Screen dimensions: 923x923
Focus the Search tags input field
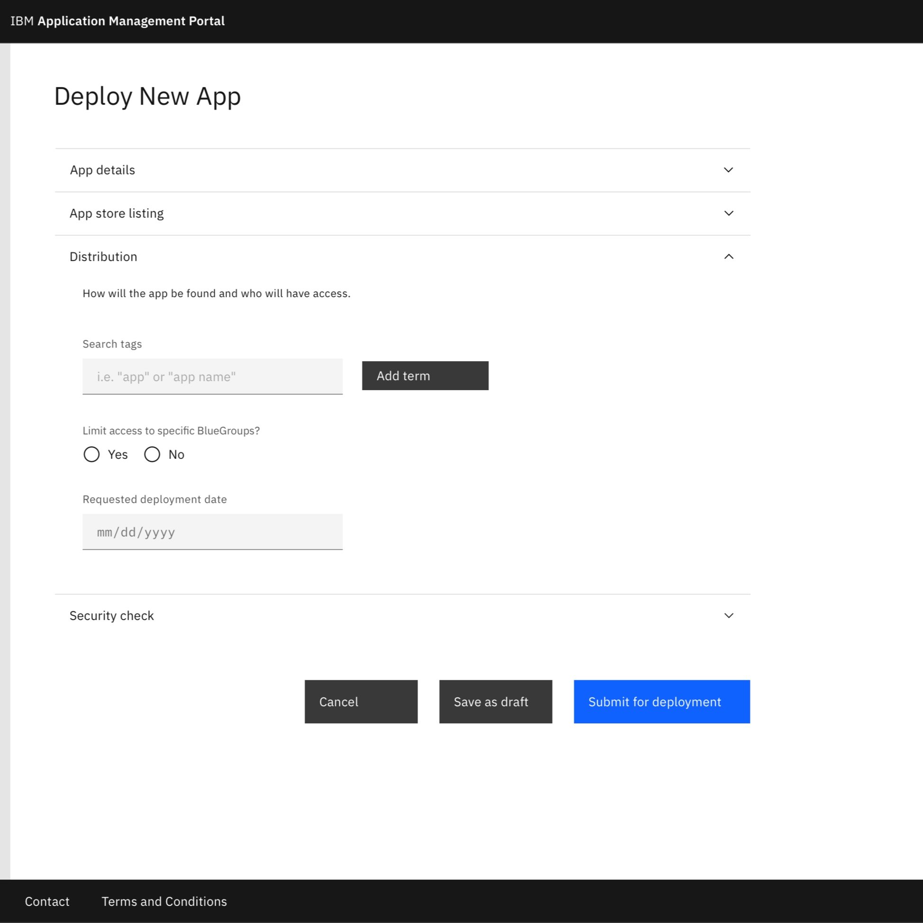[212, 376]
